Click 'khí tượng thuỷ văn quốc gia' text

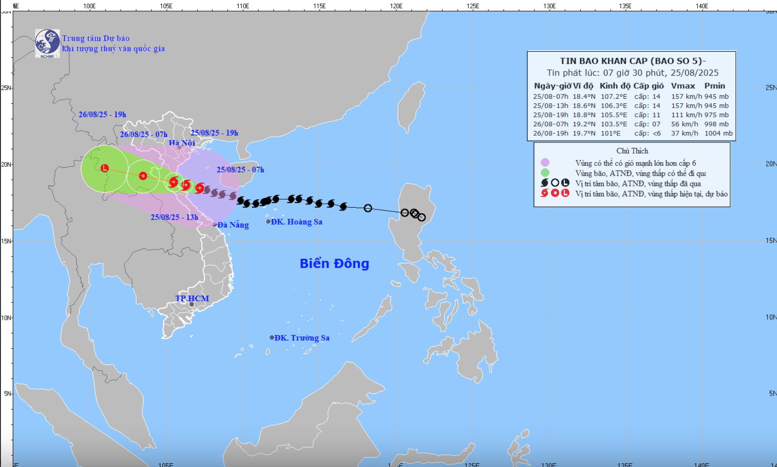(x=114, y=48)
